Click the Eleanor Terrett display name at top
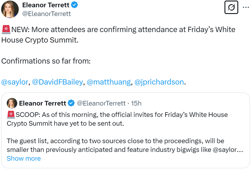The height and width of the screenshot is (170, 252). [46, 5]
